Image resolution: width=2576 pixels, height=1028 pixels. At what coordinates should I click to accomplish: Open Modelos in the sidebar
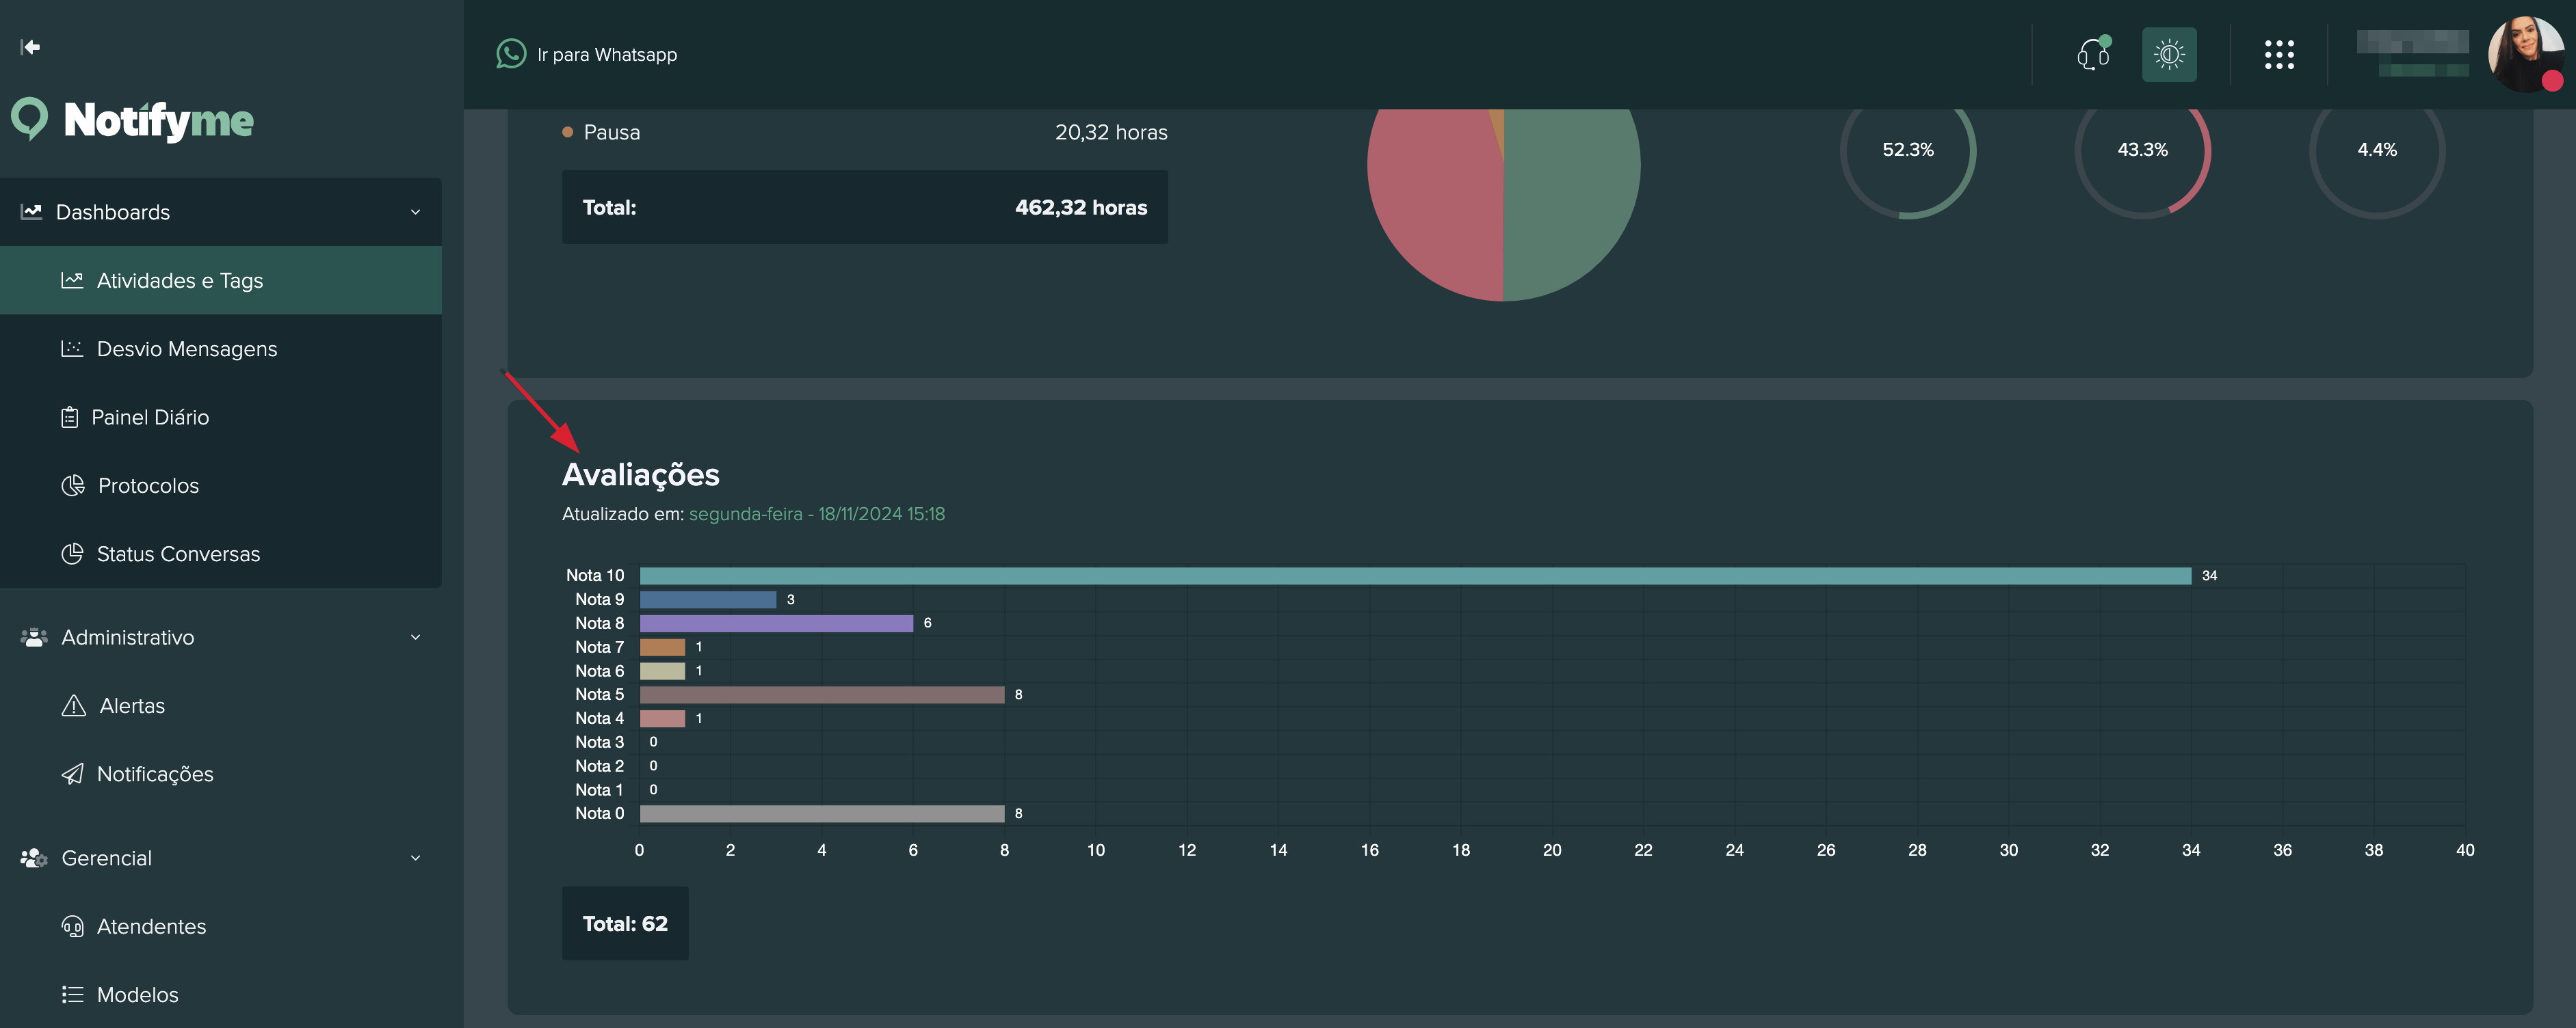137,995
